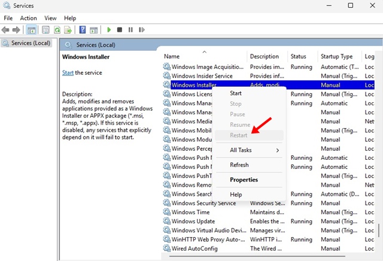Open the Action menu
The width and height of the screenshot is (383, 261).
[x=28, y=18]
